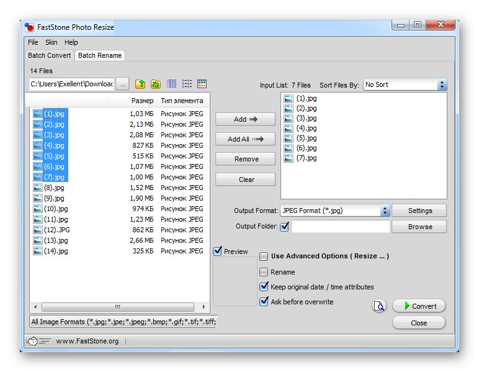The width and height of the screenshot is (479, 372).
Task: Click image icon of (8).jpg
Action: click(x=38, y=188)
